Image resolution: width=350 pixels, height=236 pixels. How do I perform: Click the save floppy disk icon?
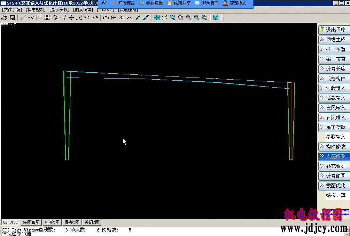[12, 18]
